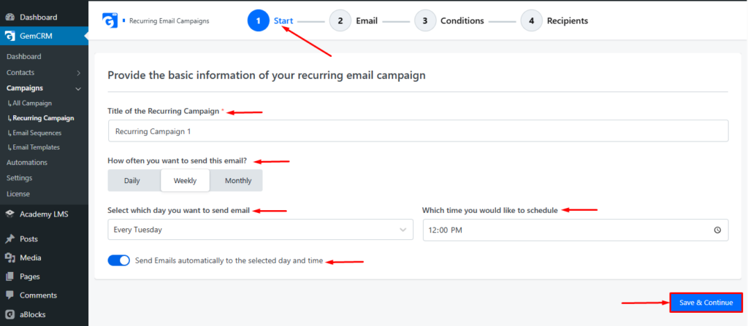Select the Weekly frequency option
748x326 pixels.
tap(185, 181)
